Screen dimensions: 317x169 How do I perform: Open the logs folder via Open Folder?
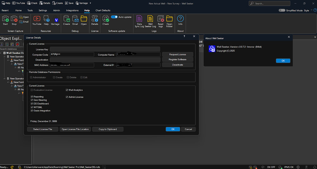pos(169,22)
